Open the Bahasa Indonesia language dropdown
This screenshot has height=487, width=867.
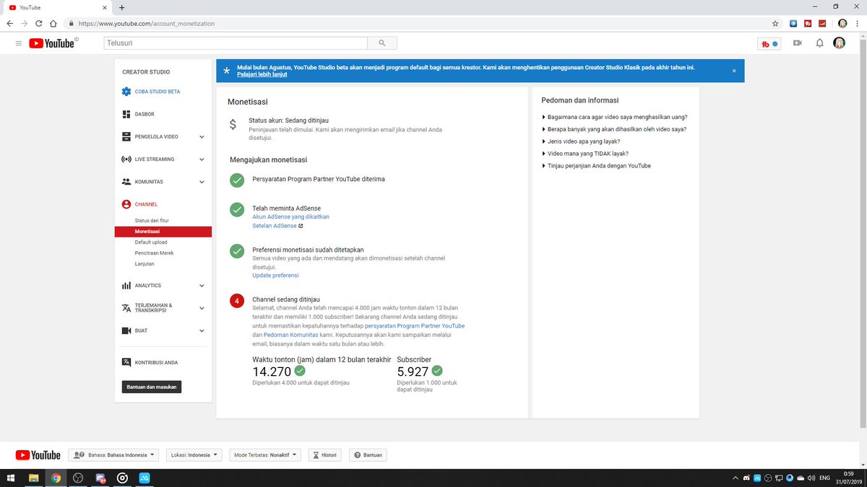click(115, 455)
